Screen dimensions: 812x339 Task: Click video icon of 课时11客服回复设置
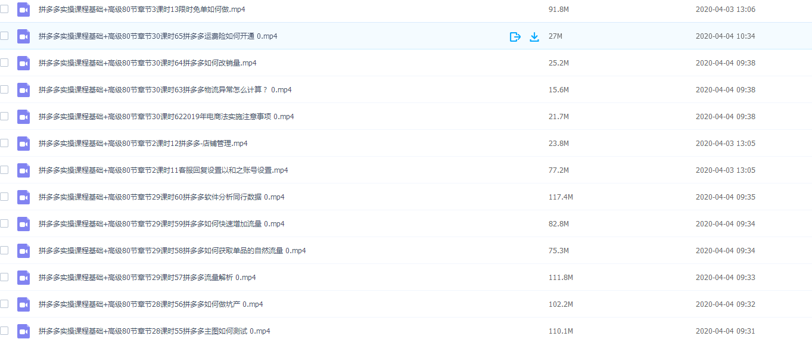(x=23, y=170)
